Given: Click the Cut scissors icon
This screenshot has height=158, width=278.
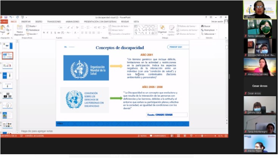Looking at the screenshot, I should 8,26.
